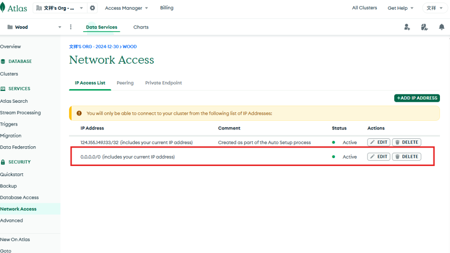The image size is (450, 253).
Task: Edit the 124.155.149.133/32 entry
Action: tap(378, 142)
